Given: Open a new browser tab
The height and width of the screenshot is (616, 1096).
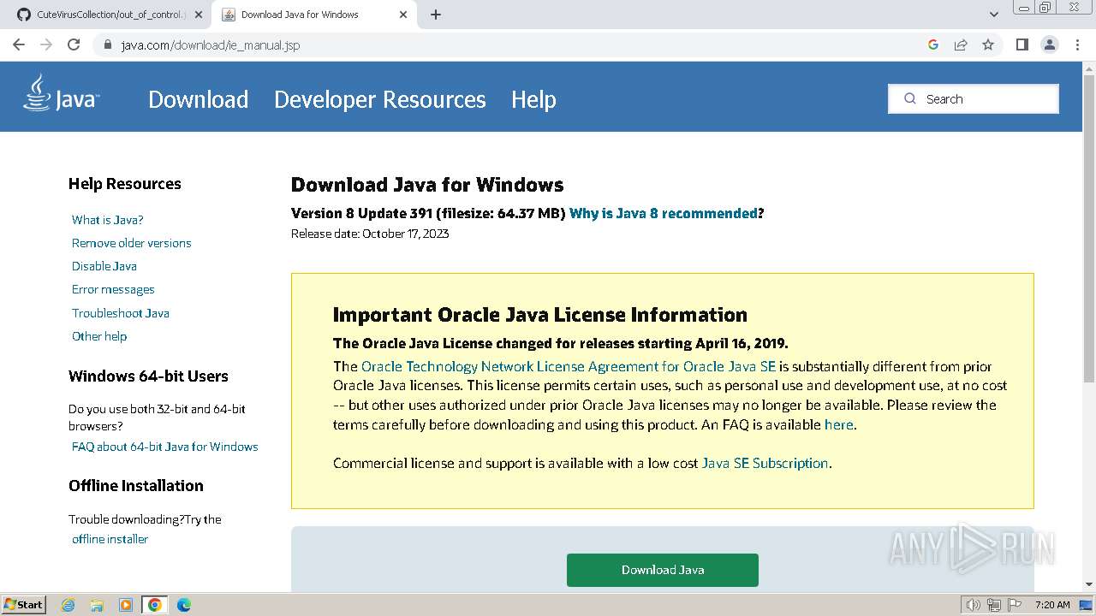Looking at the screenshot, I should tap(436, 15).
